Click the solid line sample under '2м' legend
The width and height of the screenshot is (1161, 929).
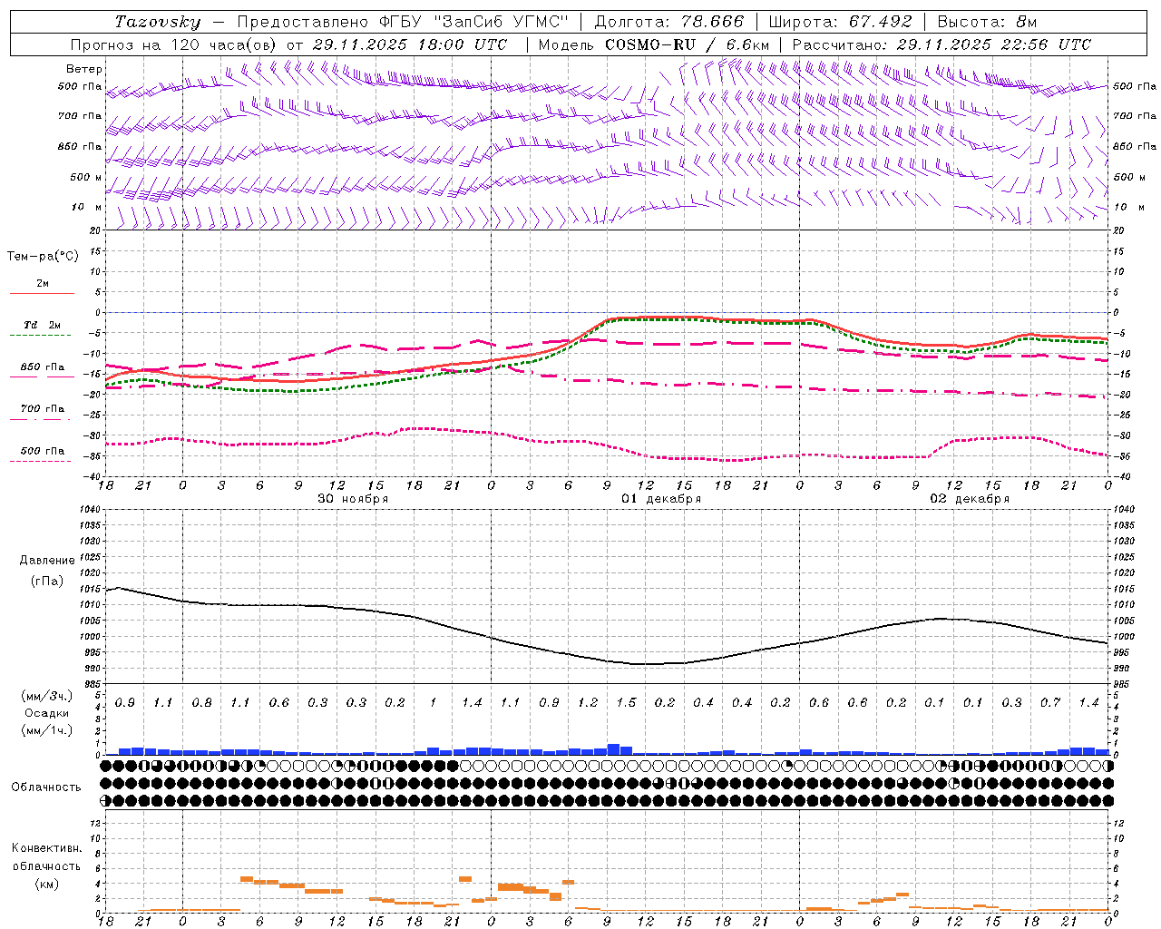pyautogui.click(x=42, y=293)
